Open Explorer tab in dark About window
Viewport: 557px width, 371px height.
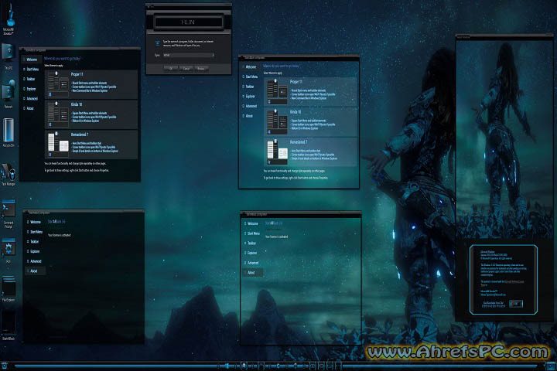point(35,251)
